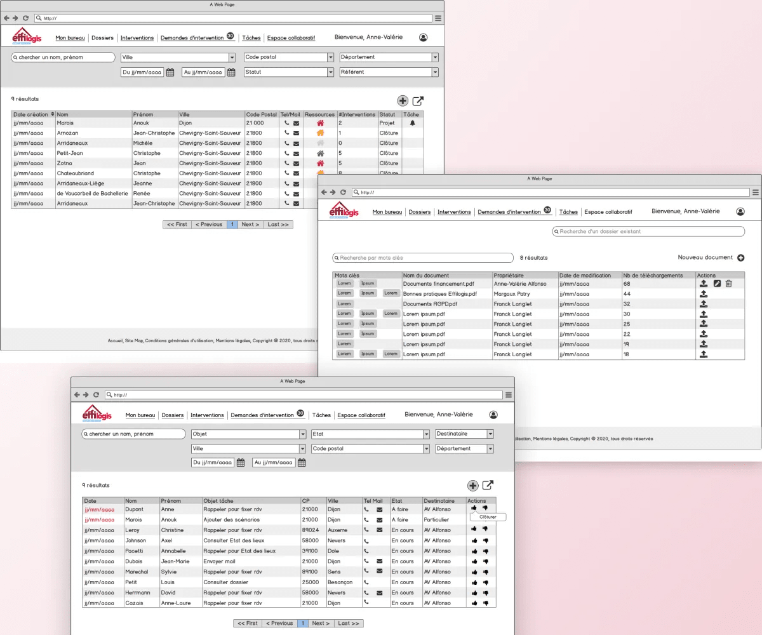
Task: Open the calendar icon next to Du date in Dossiers window
Action: [170, 72]
